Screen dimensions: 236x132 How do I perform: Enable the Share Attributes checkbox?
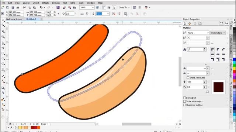click(x=188, y=77)
